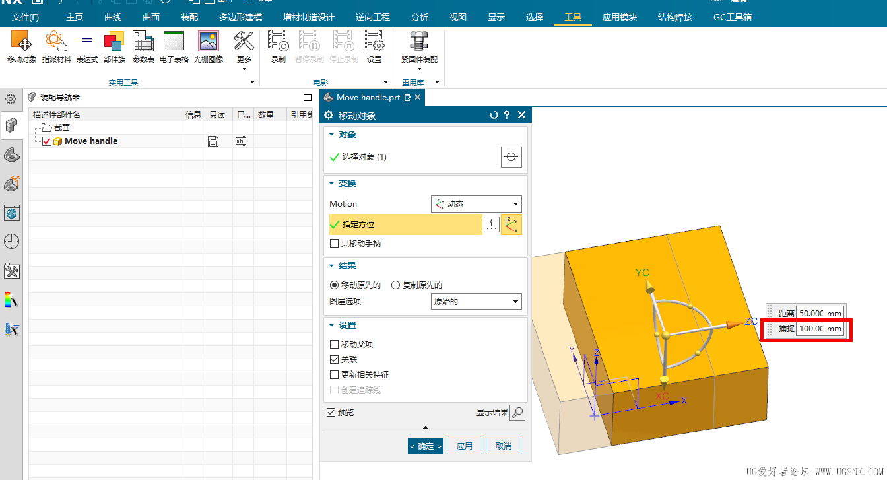
Task: Select the 移动对象 (Move Object) tool
Action: tap(22, 47)
